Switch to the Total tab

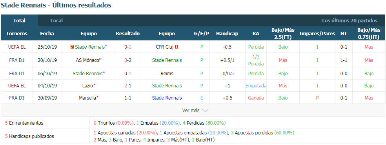[x=20, y=21]
